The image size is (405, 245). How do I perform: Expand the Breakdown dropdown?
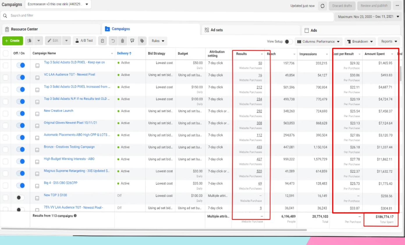click(360, 42)
